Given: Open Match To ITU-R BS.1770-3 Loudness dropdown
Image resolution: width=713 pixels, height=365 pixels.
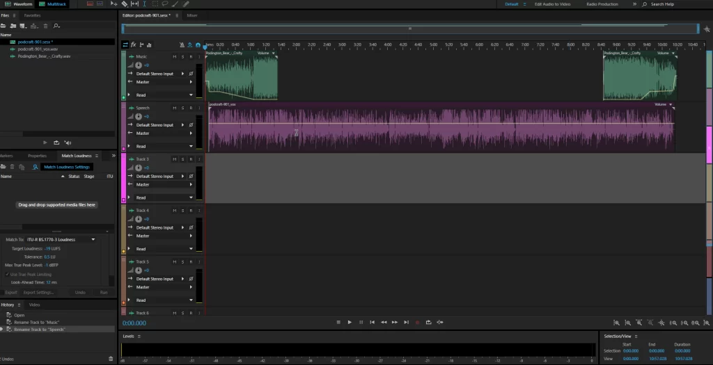Looking at the screenshot, I should pyautogui.click(x=61, y=240).
